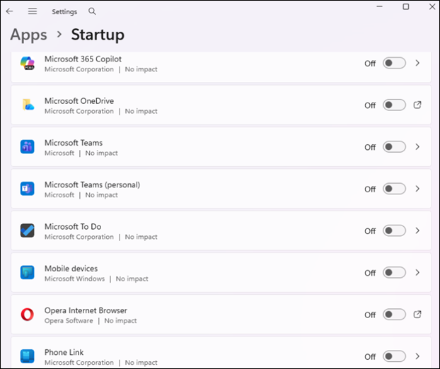This screenshot has width=440, height=369.
Task: Switch on Microsoft To Do startup
Action: click(394, 230)
